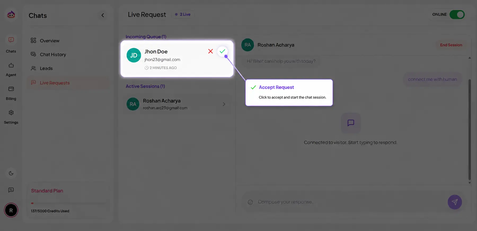Click the RA avatar in the chat header

(248, 45)
